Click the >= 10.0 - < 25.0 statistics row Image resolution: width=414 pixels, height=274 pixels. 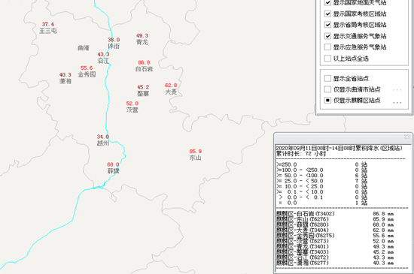click(322, 187)
